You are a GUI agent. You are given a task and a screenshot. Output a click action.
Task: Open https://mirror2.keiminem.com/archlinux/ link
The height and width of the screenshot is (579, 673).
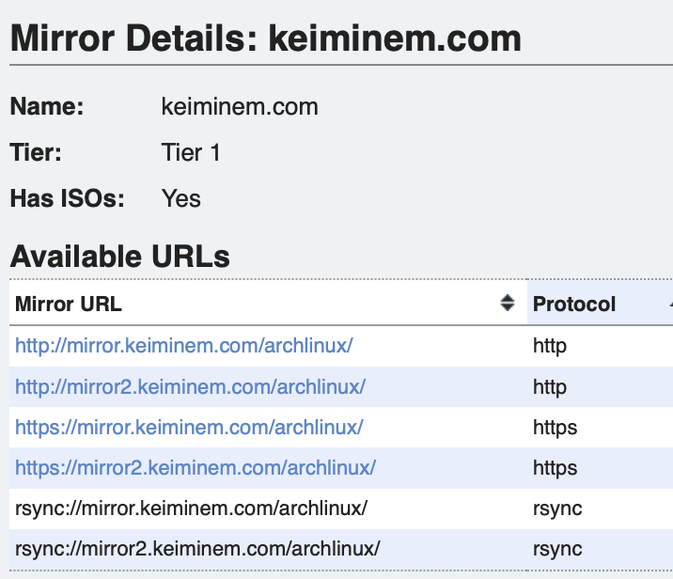pyautogui.click(x=196, y=468)
